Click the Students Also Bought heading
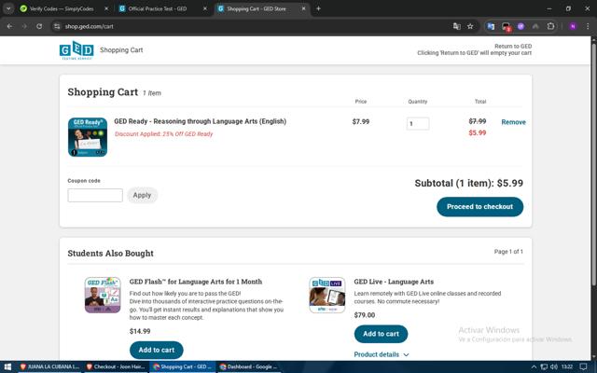The height and width of the screenshot is (373, 597). (110, 254)
